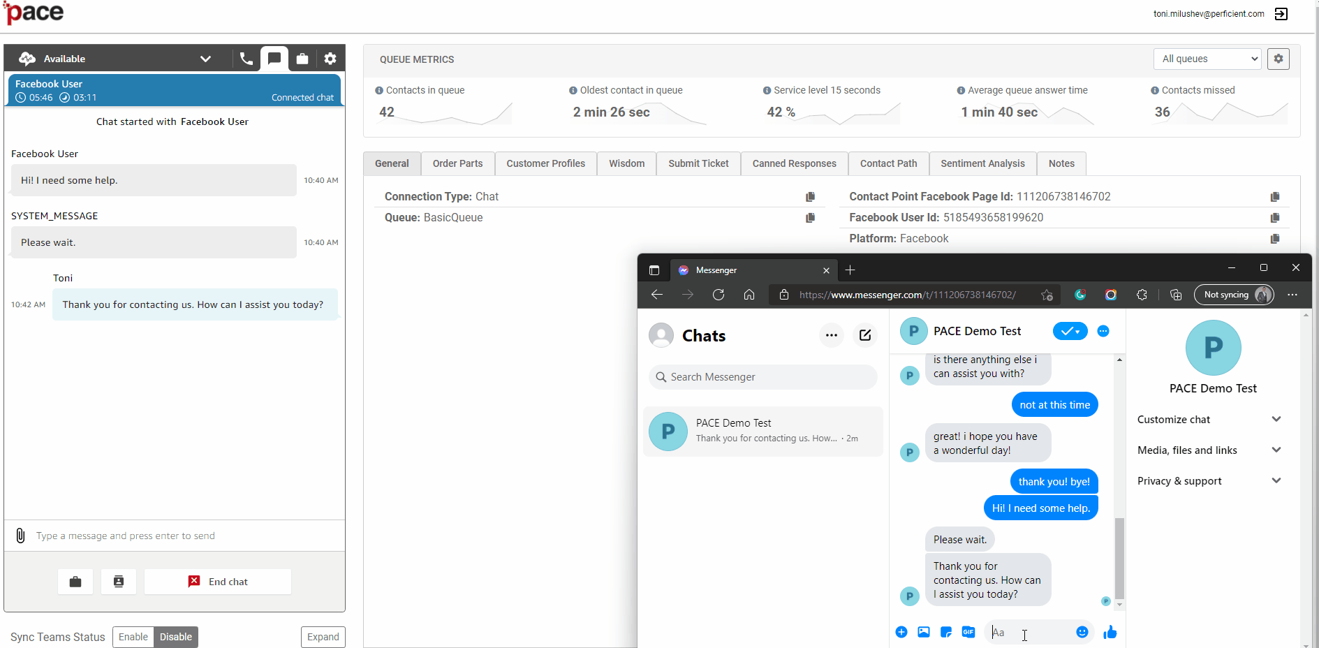This screenshot has height=648, width=1319.
Task: Switch to the Order Parts tab
Action: 457,163
